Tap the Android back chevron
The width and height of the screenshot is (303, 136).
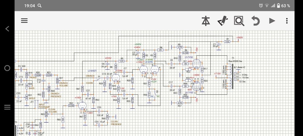pyautogui.click(x=7, y=29)
